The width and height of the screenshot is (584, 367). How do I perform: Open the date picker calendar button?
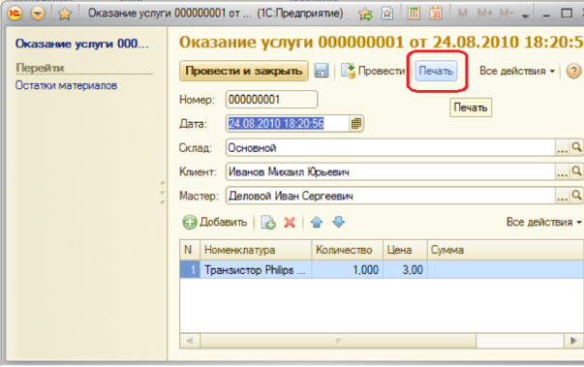tap(356, 124)
